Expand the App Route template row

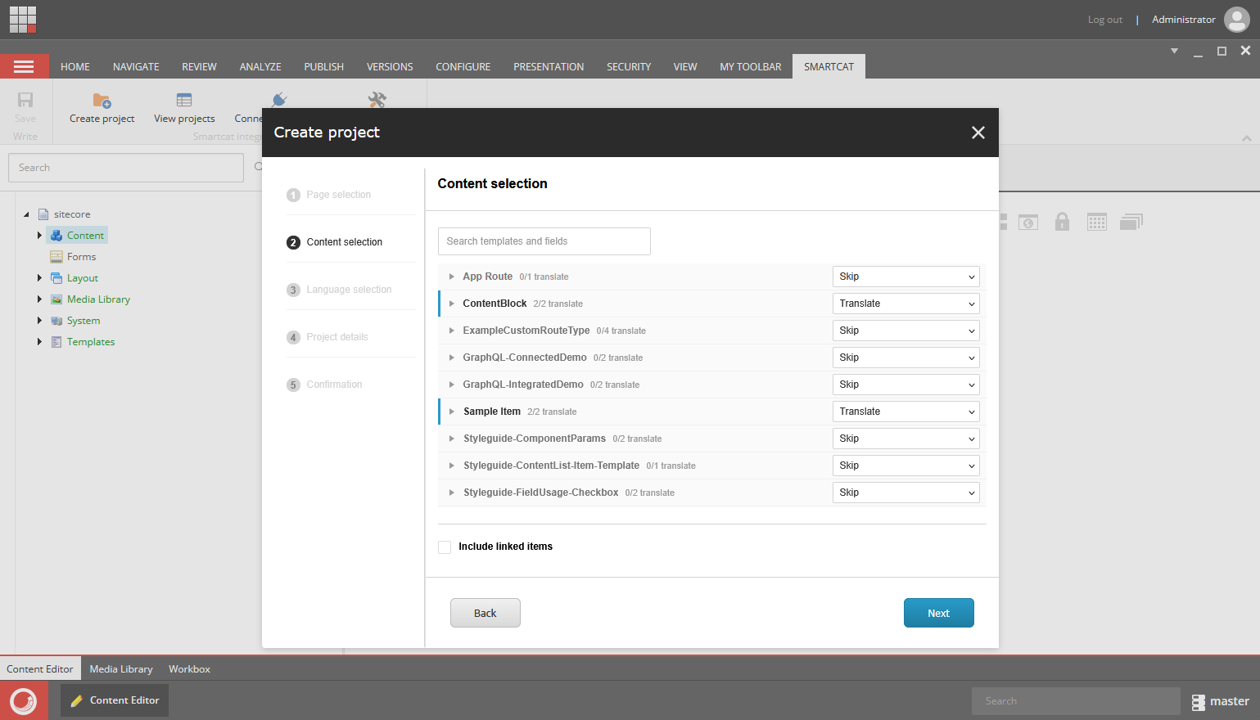tap(451, 277)
